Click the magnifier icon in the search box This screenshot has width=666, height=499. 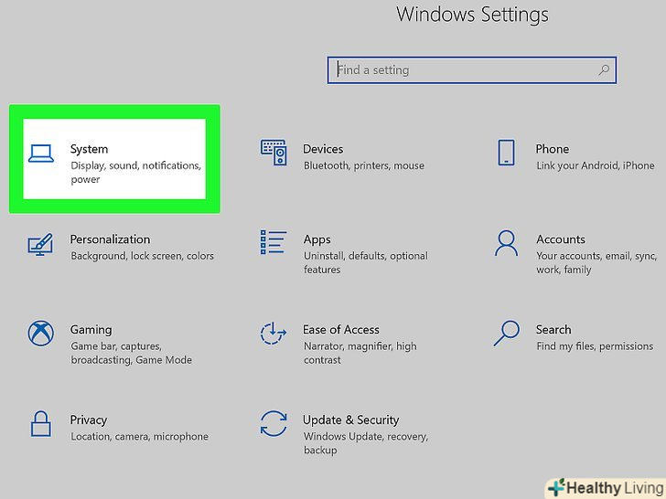point(604,70)
